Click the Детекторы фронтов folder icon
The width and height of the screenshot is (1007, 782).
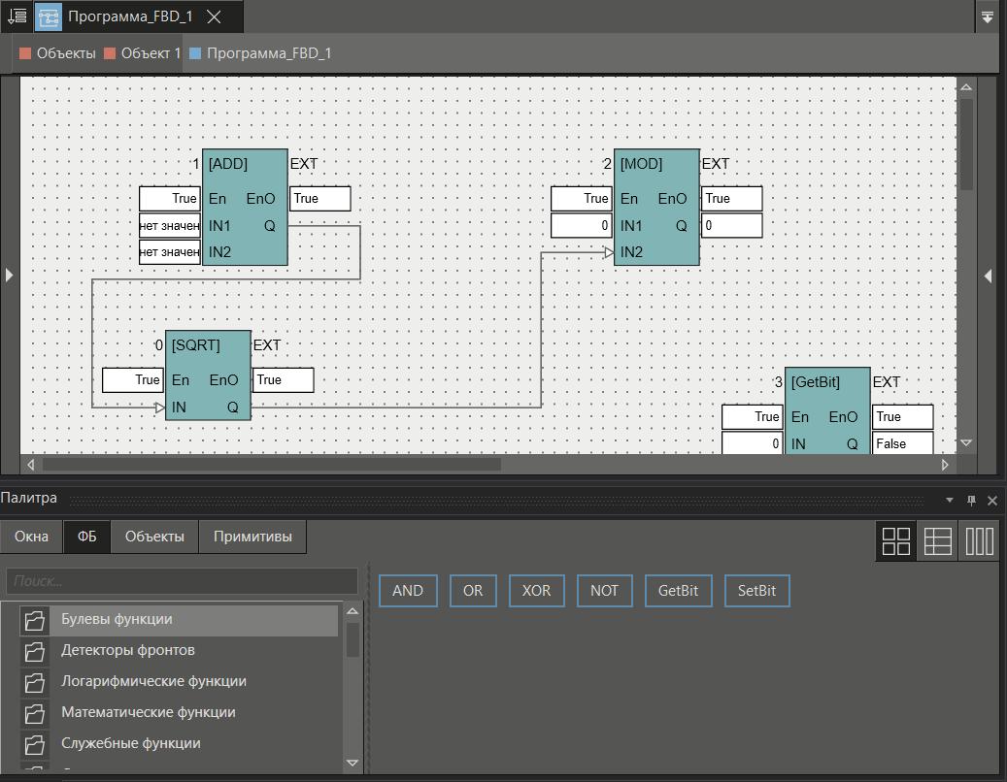(x=35, y=651)
